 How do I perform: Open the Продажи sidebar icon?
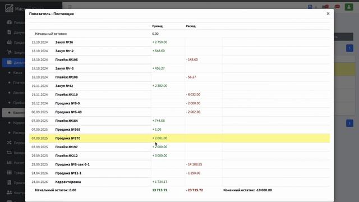pos(9,43)
